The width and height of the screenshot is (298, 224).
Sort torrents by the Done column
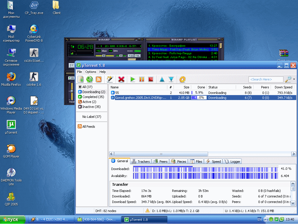click(198, 87)
